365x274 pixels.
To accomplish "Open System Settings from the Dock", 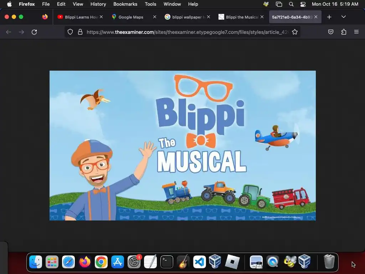I will point(134,262).
